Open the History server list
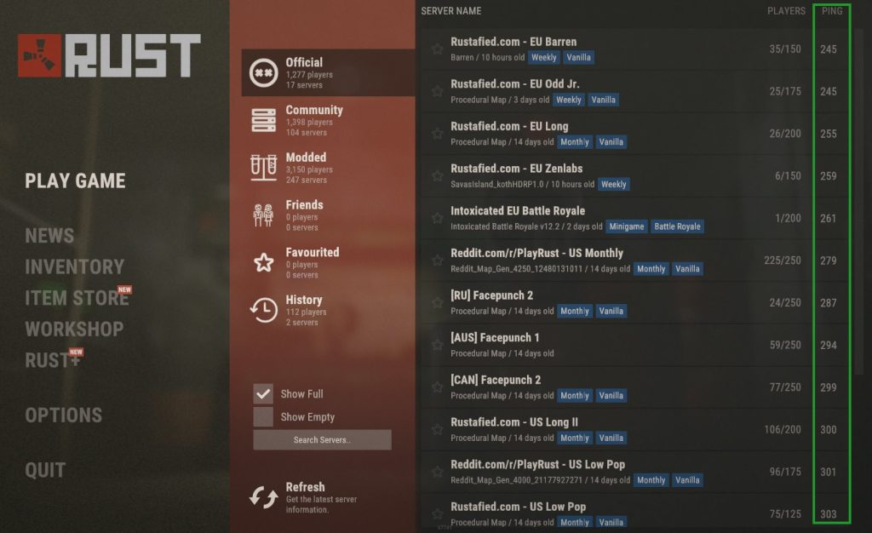872x533 pixels. [328, 310]
